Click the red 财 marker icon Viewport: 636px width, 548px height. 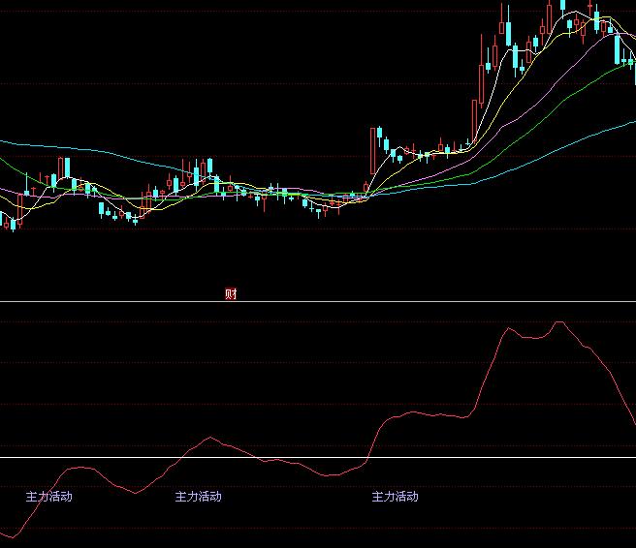tap(231, 294)
